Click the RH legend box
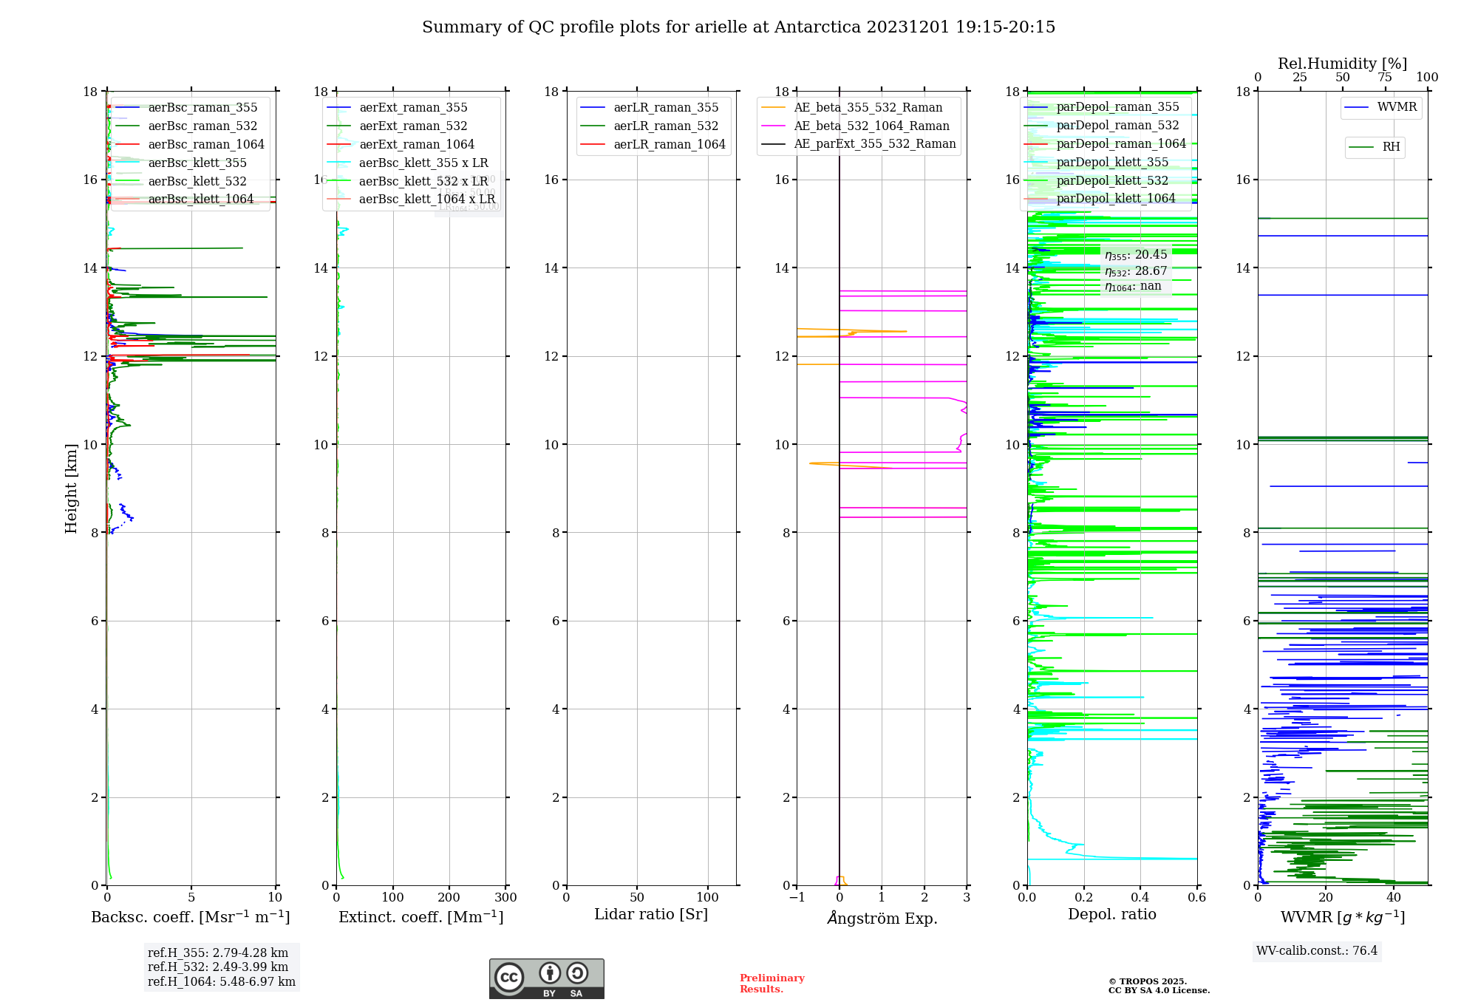This screenshot has height=1005, width=1478. click(1375, 147)
